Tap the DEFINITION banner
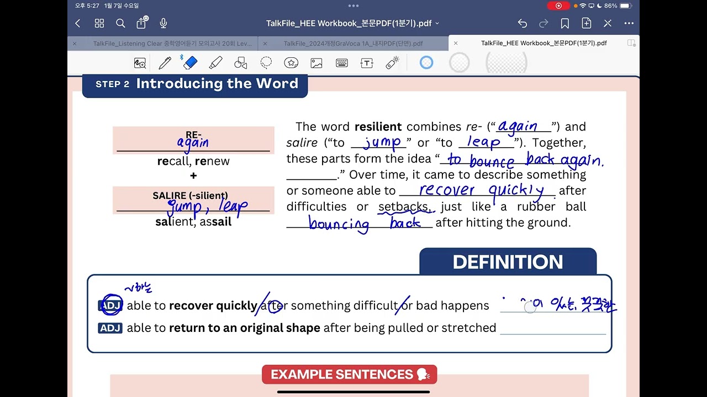707x397 pixels. point(508,262)
